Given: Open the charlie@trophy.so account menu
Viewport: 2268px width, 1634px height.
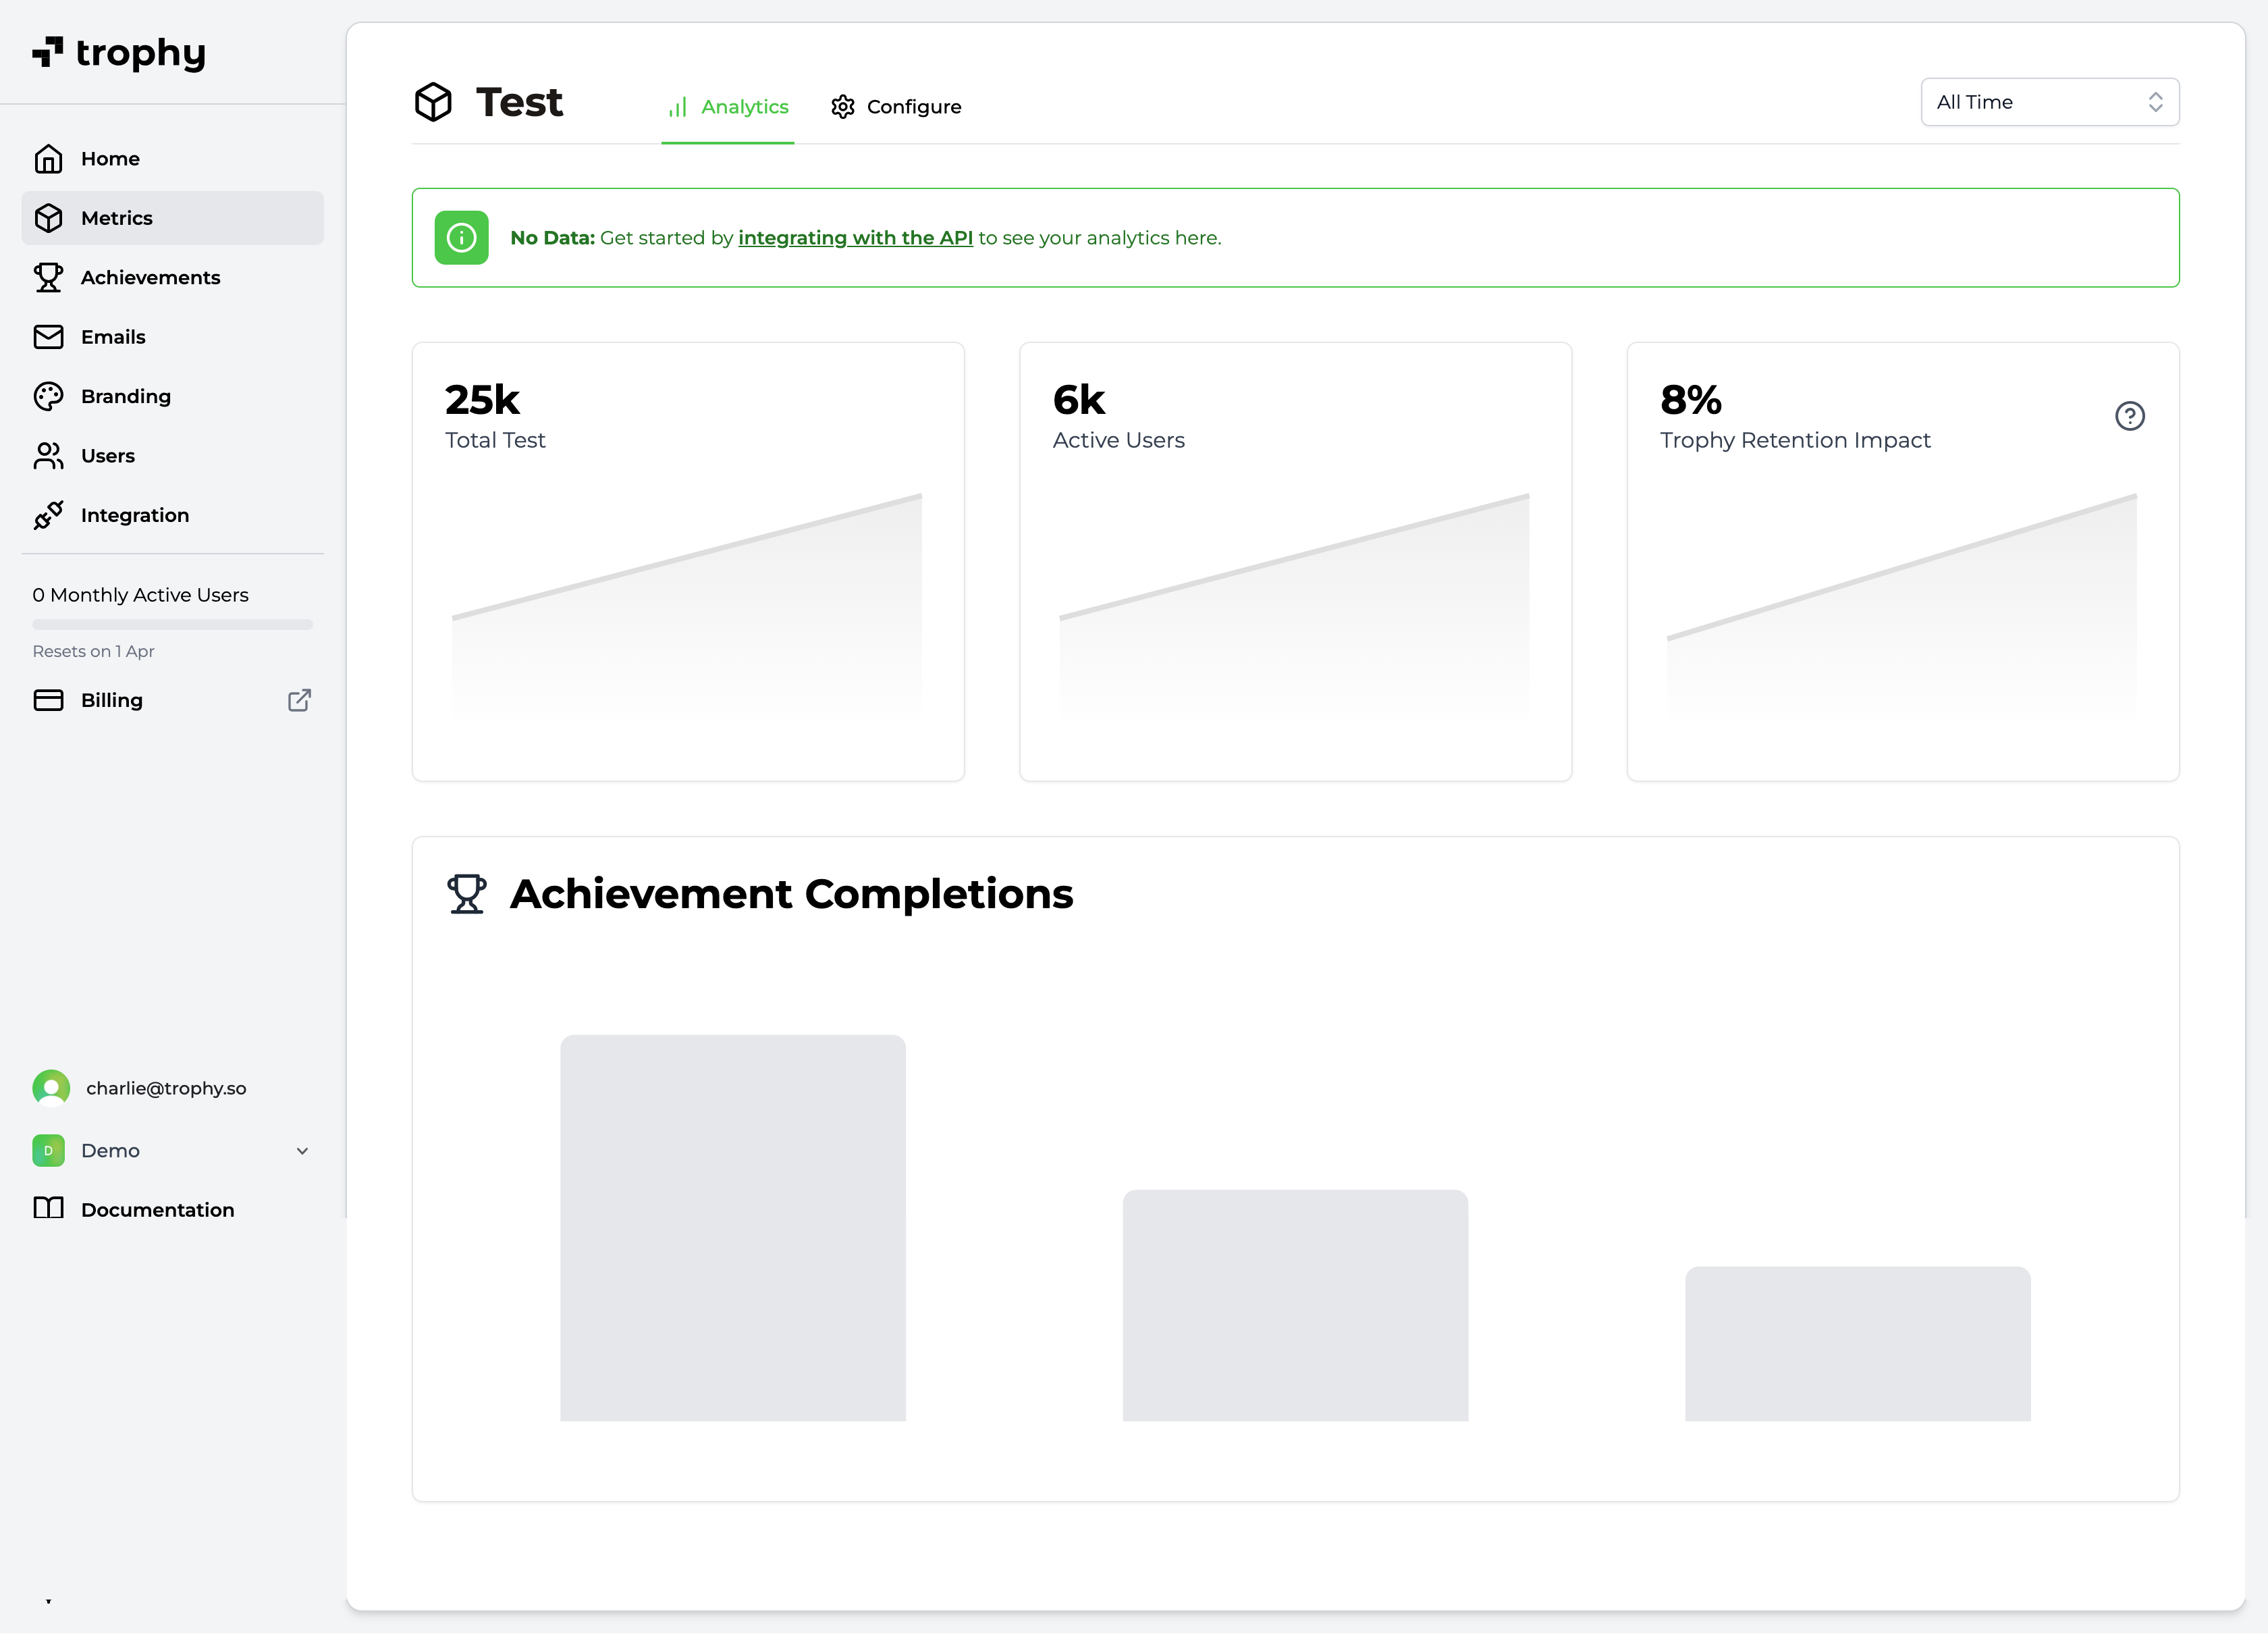Looking at the screenshot, I should [x=165, y=1088].
